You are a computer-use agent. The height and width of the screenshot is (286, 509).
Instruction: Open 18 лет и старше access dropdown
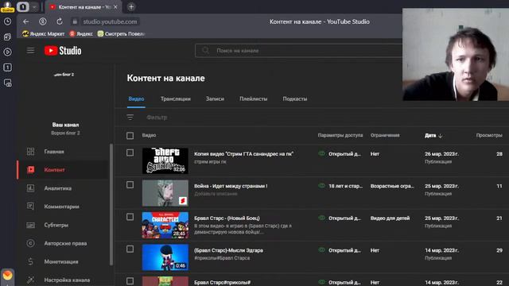pyautogui.click(x=345, y=186)
